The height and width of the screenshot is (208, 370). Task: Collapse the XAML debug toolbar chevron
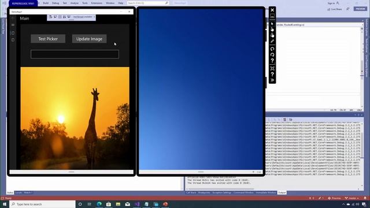94,17
